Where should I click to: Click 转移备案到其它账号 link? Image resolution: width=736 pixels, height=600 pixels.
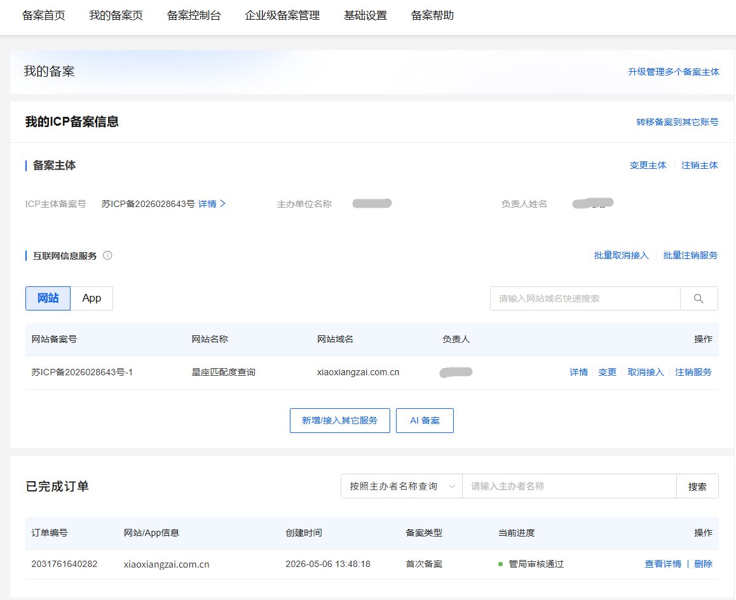tap(678, 122)
